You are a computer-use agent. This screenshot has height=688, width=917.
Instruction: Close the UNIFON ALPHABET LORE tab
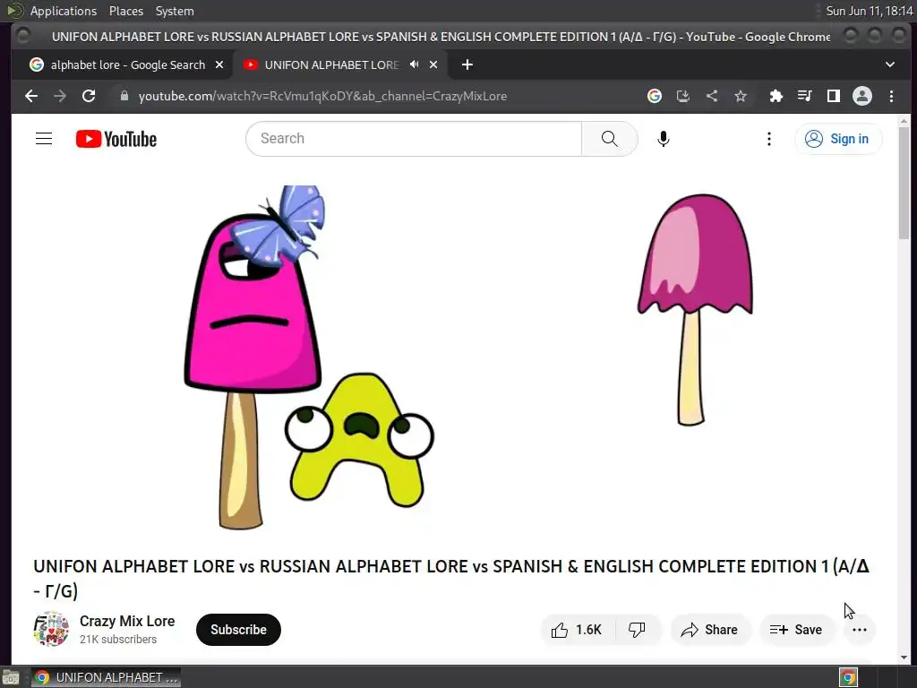click(433, 64)
